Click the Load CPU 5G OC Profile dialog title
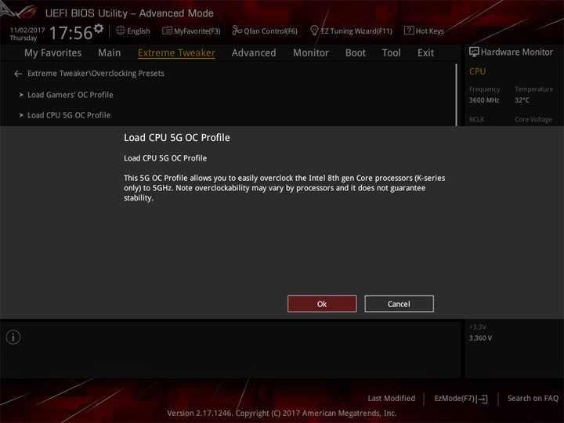Image resolution: width=564 pixels, height=423 pixels. [x=176, y=138]
